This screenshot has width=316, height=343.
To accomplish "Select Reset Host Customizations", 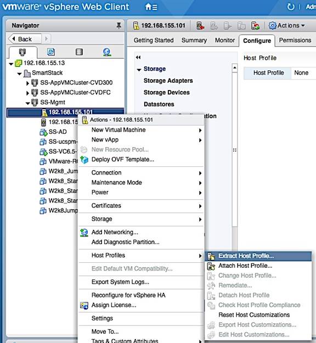I will click(258, 315).
